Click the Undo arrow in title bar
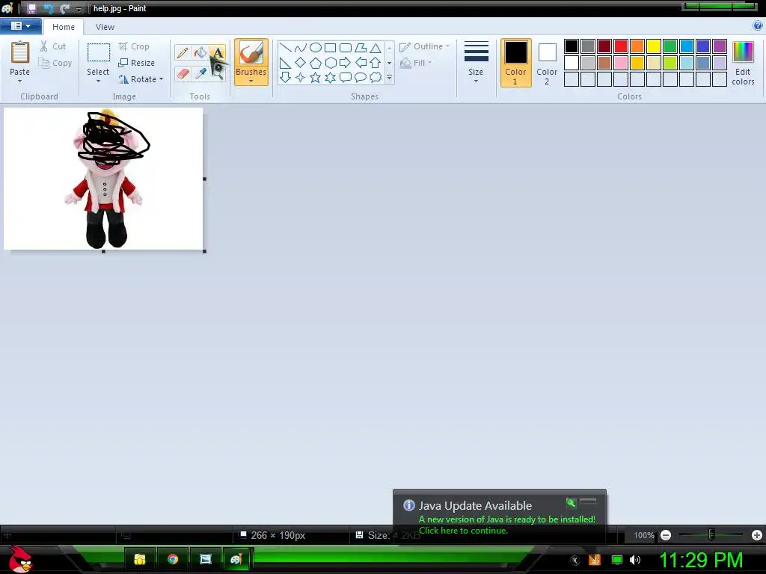 pos(48,8)
